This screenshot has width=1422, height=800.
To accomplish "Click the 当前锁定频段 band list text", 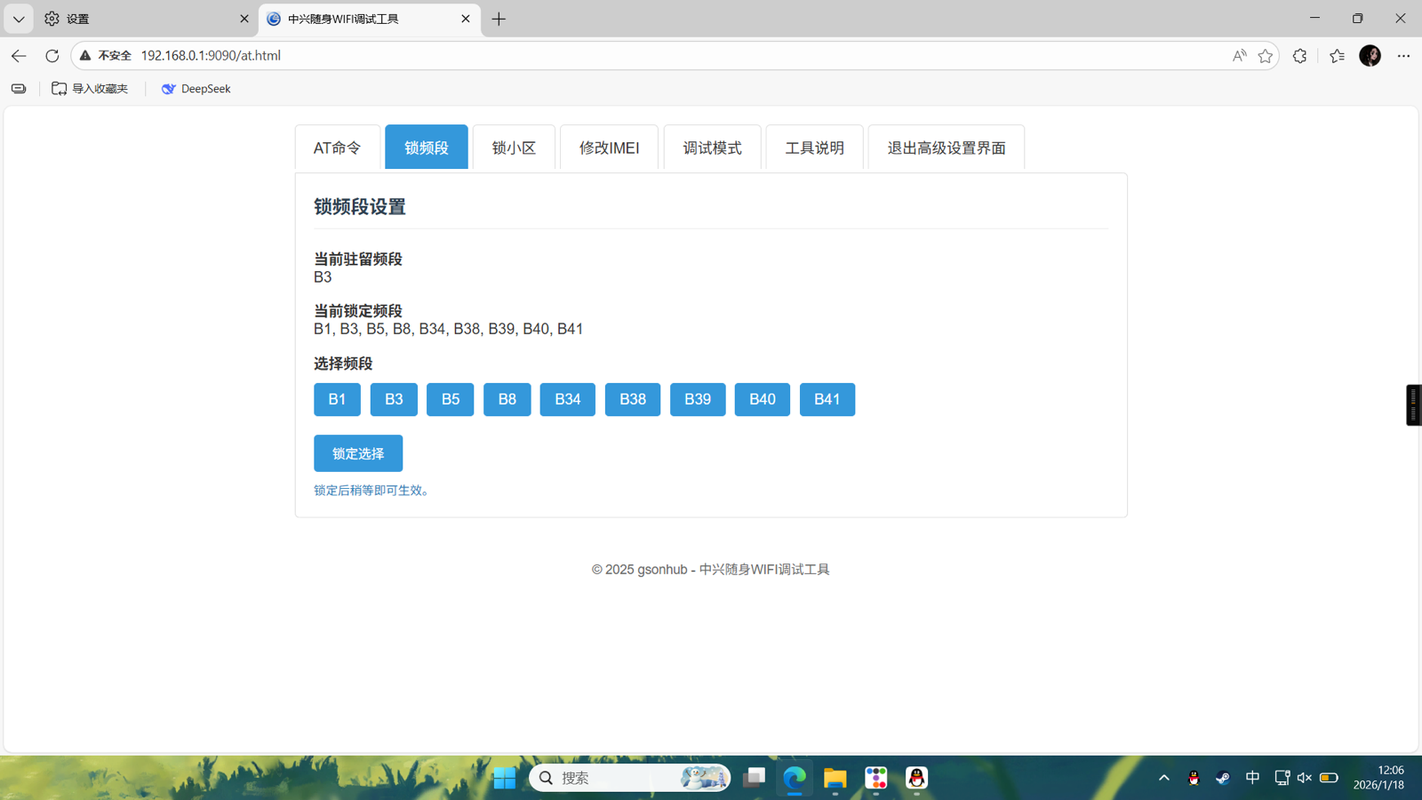I will pyautogui.click(x=448, y=329).
